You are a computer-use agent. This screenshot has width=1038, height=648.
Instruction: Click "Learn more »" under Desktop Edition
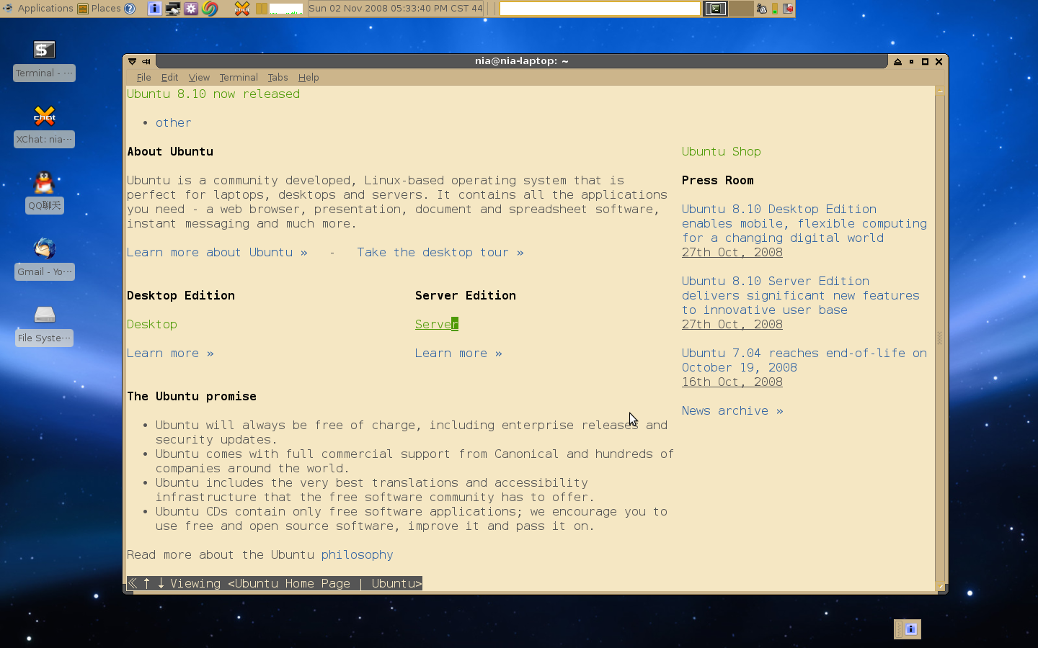click(x=170, y=353)
